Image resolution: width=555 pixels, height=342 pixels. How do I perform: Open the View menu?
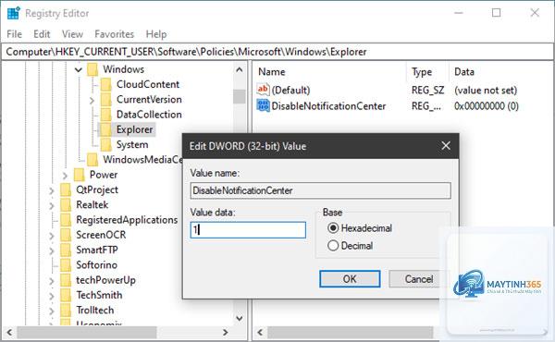click(x=72, y=34)
